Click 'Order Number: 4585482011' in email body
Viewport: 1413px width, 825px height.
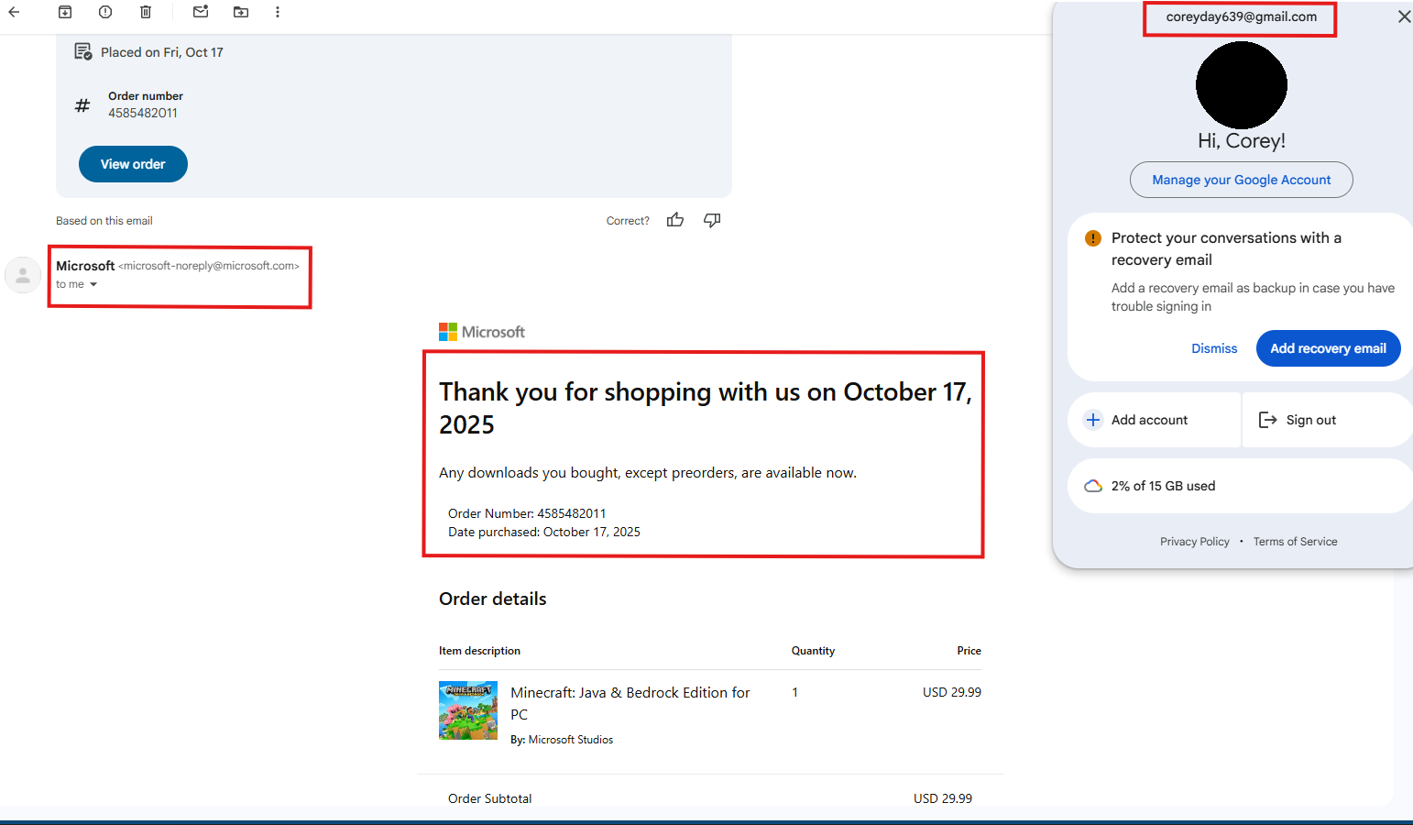(x=527, y=513)
